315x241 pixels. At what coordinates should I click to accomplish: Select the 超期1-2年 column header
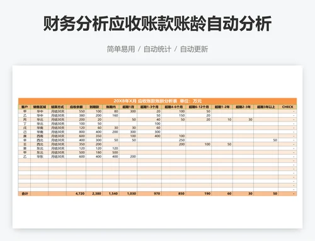[x=222, y=107]
